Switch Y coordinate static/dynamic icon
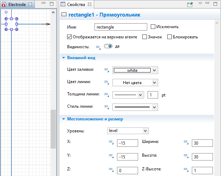Viewport: 221px width, 176px height. click(111, 156)
